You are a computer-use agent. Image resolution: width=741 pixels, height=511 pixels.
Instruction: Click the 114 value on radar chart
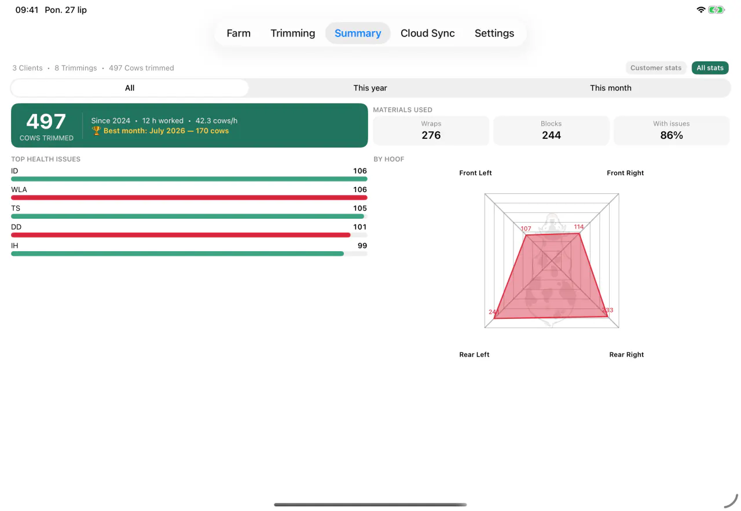click(x=579, y=227)
